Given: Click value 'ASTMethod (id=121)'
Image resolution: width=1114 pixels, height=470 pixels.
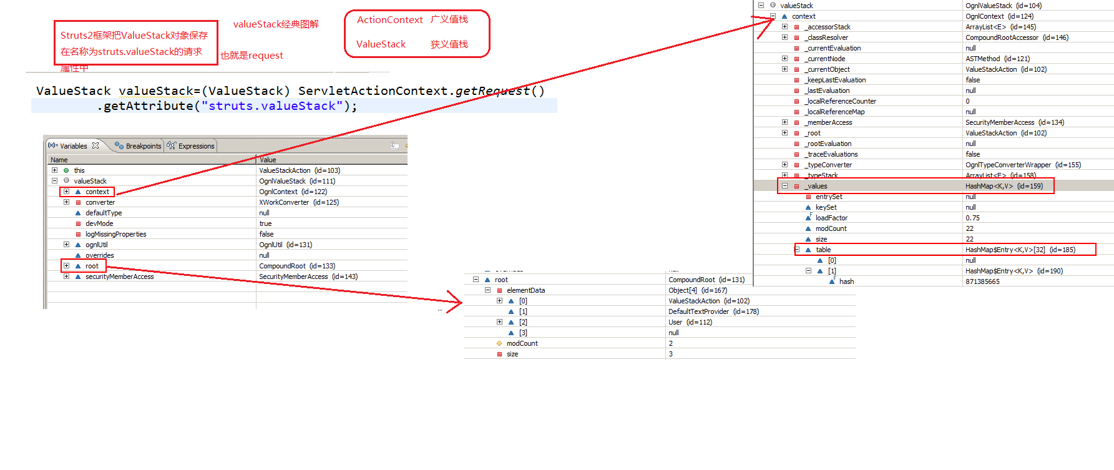Looking at the screenshot, I should [997, 59].
